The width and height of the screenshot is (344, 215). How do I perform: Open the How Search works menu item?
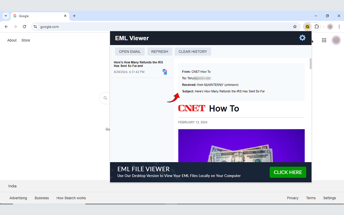(71, 198)
